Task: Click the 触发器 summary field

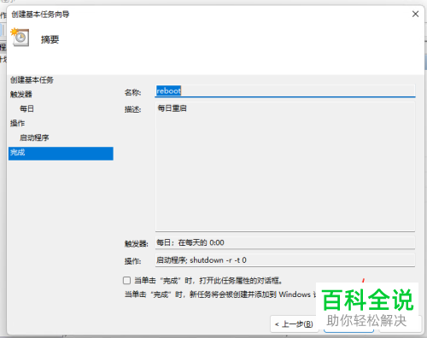Action: 285,242
